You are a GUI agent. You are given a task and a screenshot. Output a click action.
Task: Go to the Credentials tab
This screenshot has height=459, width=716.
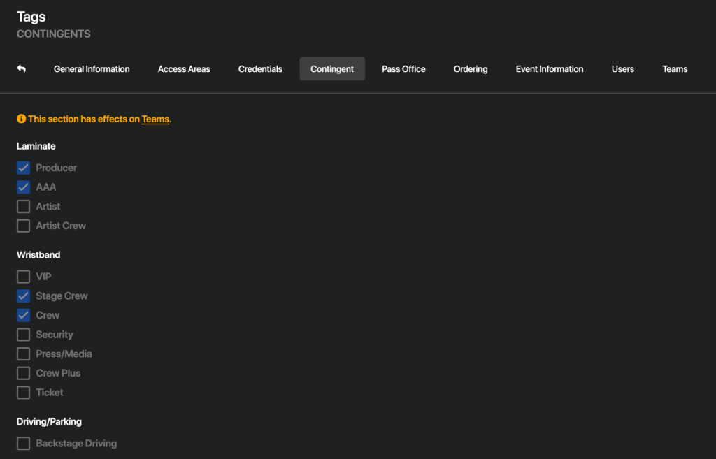pyautogui.click(x=260, y=69)
